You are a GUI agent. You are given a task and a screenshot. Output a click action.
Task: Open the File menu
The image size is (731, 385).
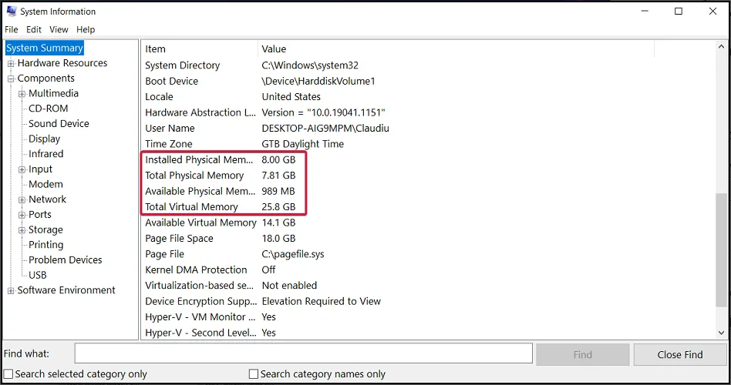point(11,29)
